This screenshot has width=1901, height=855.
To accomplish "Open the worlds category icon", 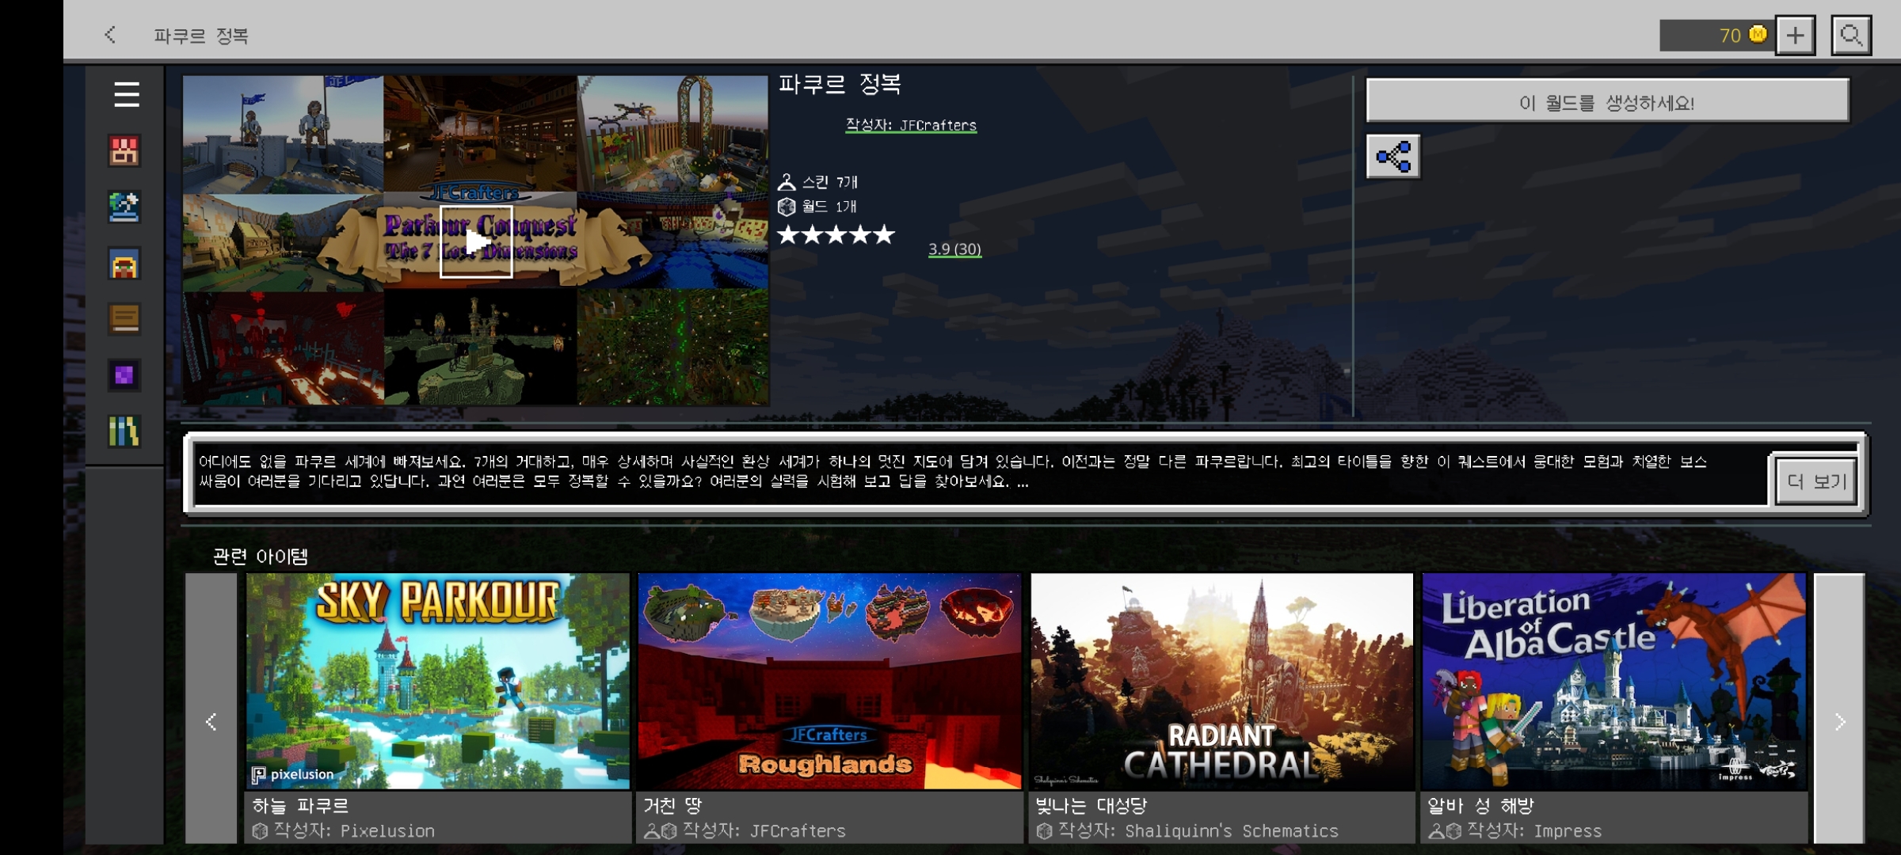I will [124, 207].
